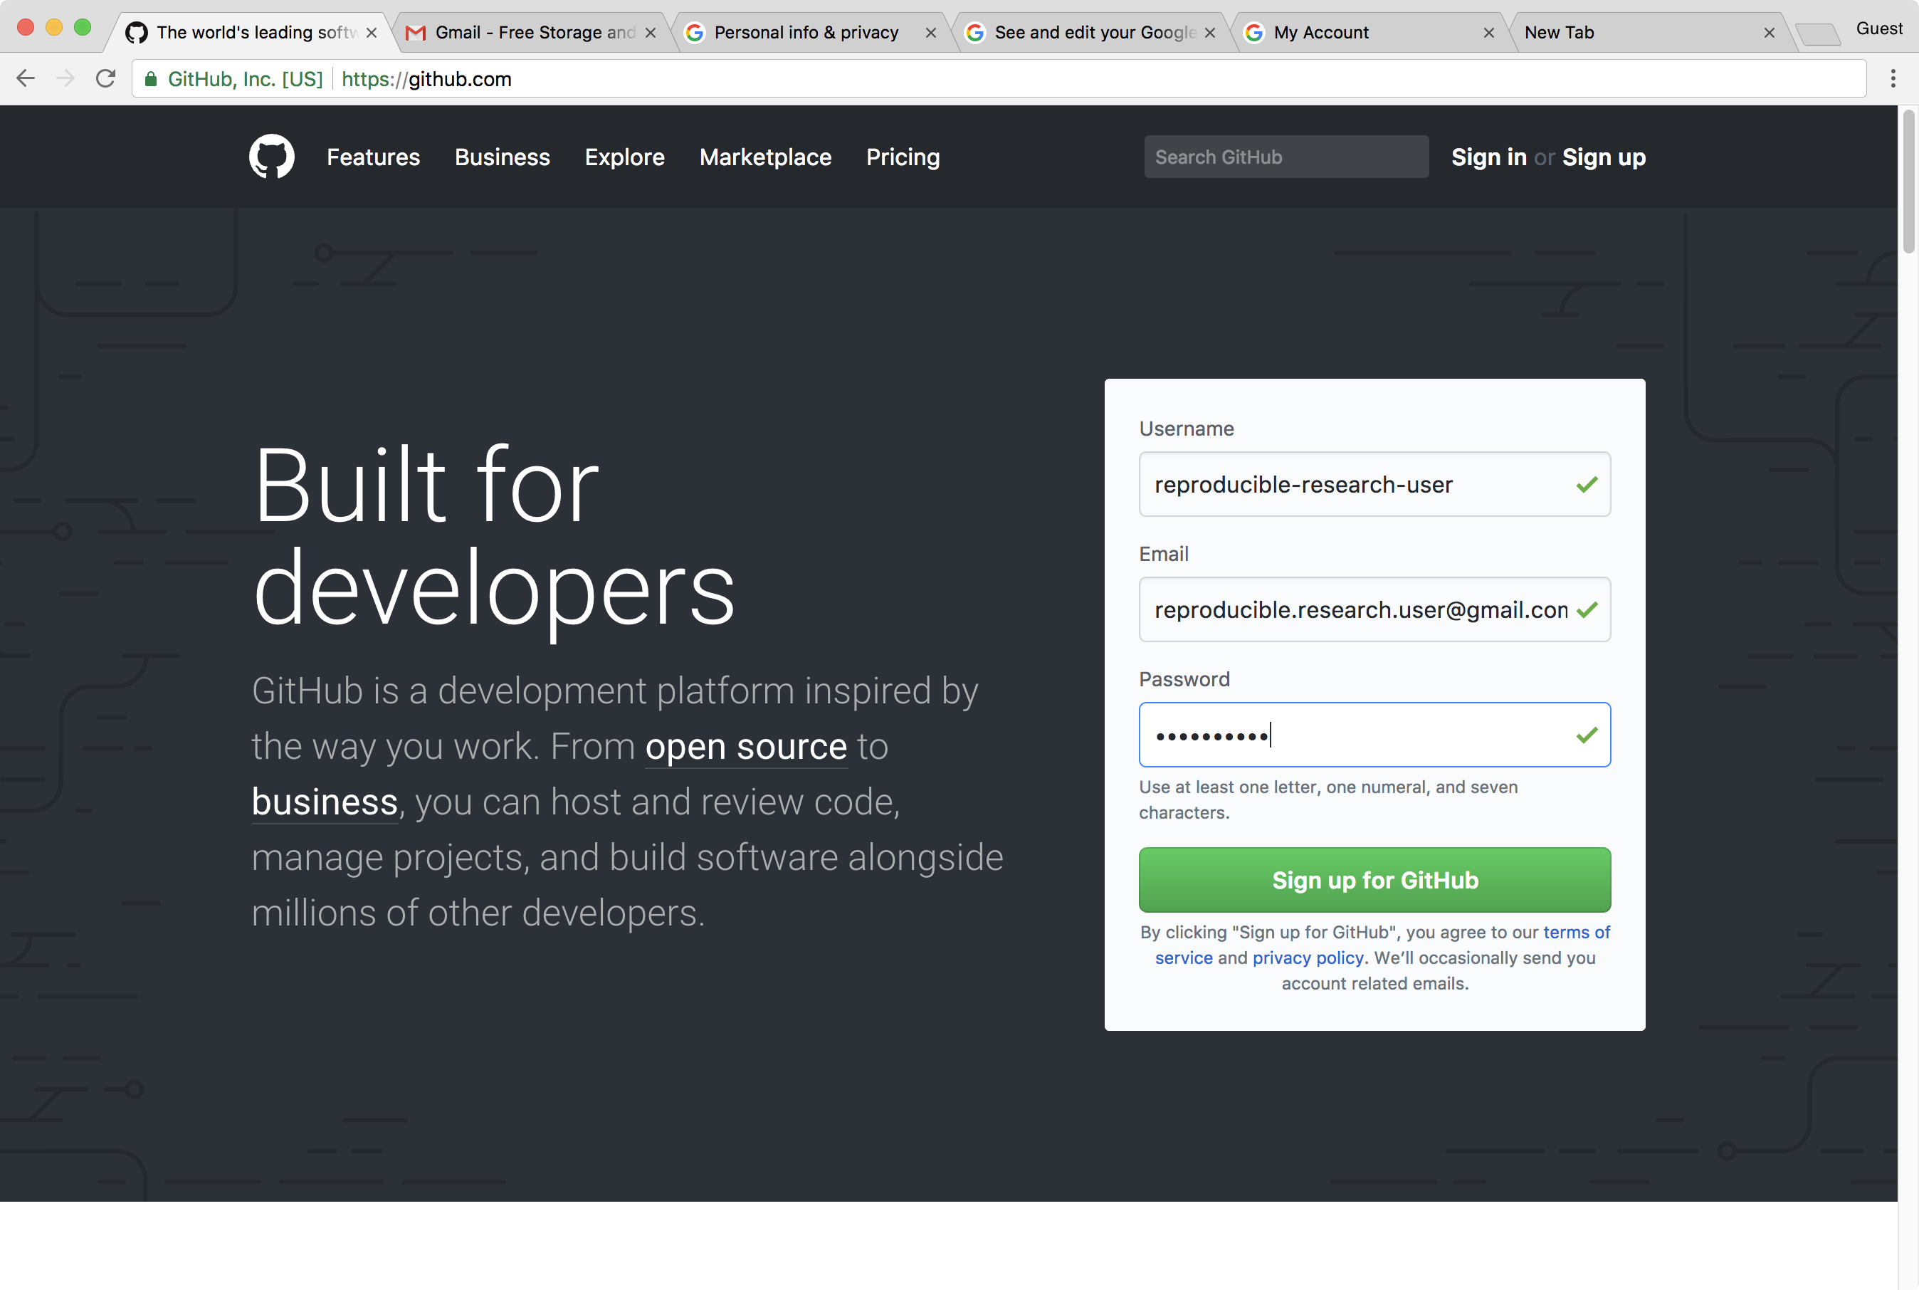The width and height of the screenshot is (1919, 1290).
Task: Click the GitHub logo icon
Action: [272, 157]
